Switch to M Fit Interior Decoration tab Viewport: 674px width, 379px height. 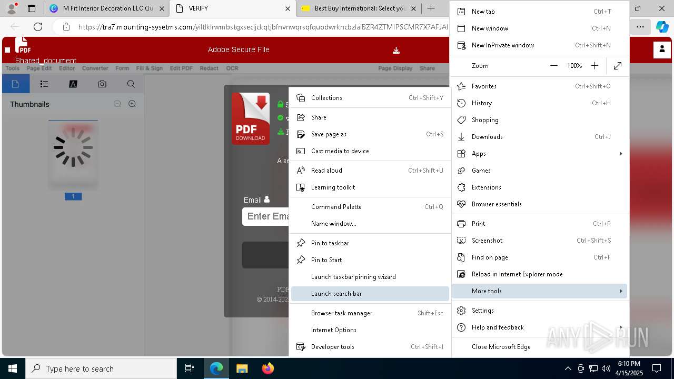(106, 8)
